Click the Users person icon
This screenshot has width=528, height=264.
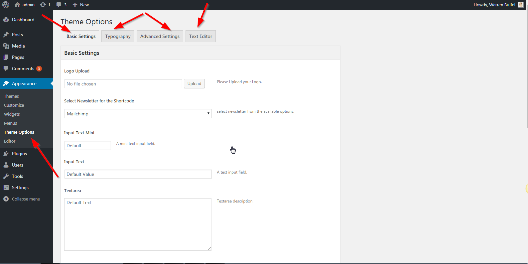click(x=6, y=165)
